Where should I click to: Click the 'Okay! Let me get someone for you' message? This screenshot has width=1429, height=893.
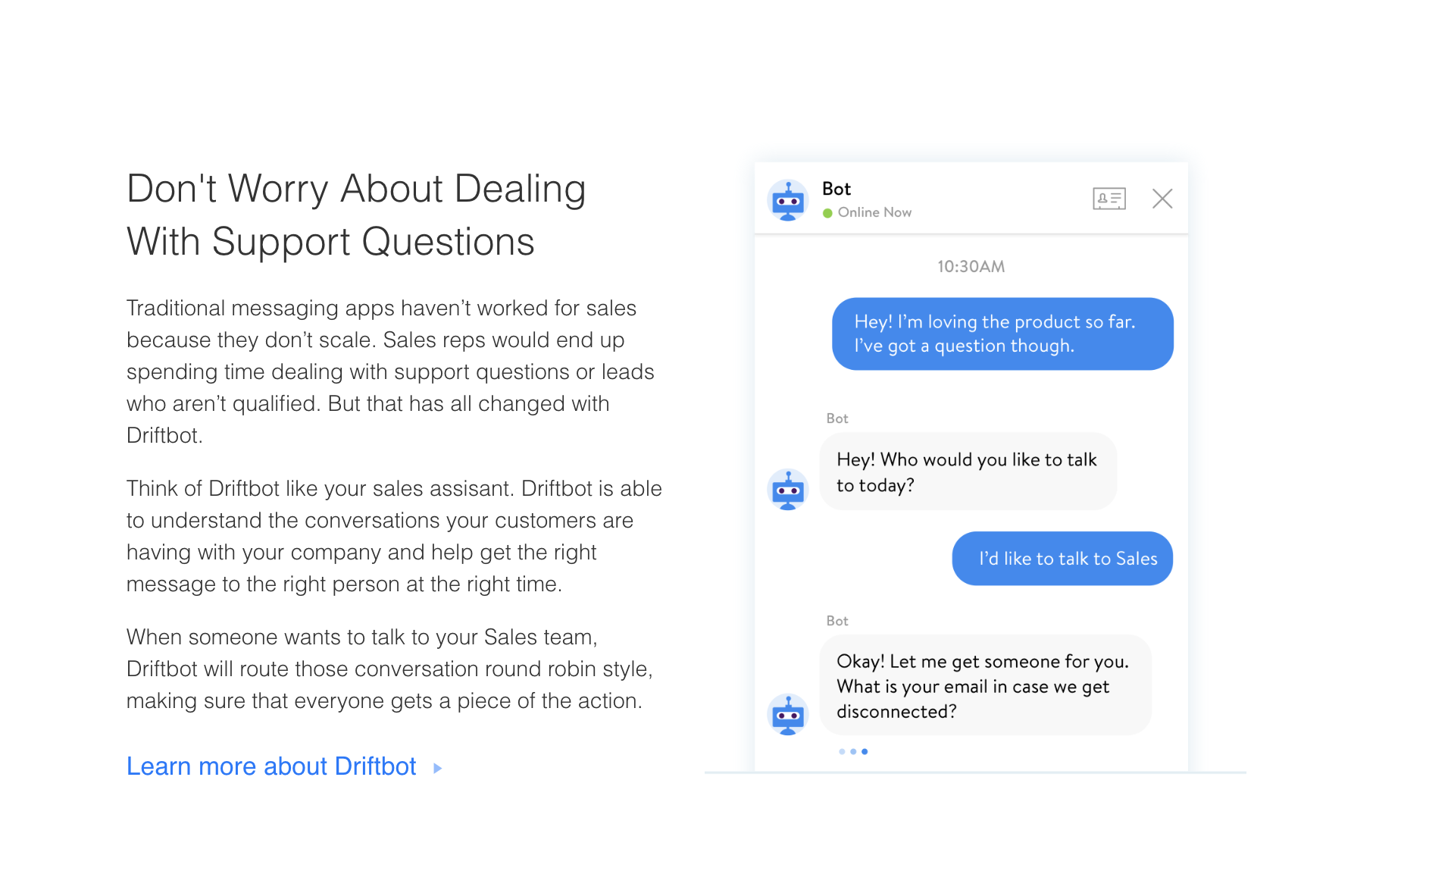[985, 685]
